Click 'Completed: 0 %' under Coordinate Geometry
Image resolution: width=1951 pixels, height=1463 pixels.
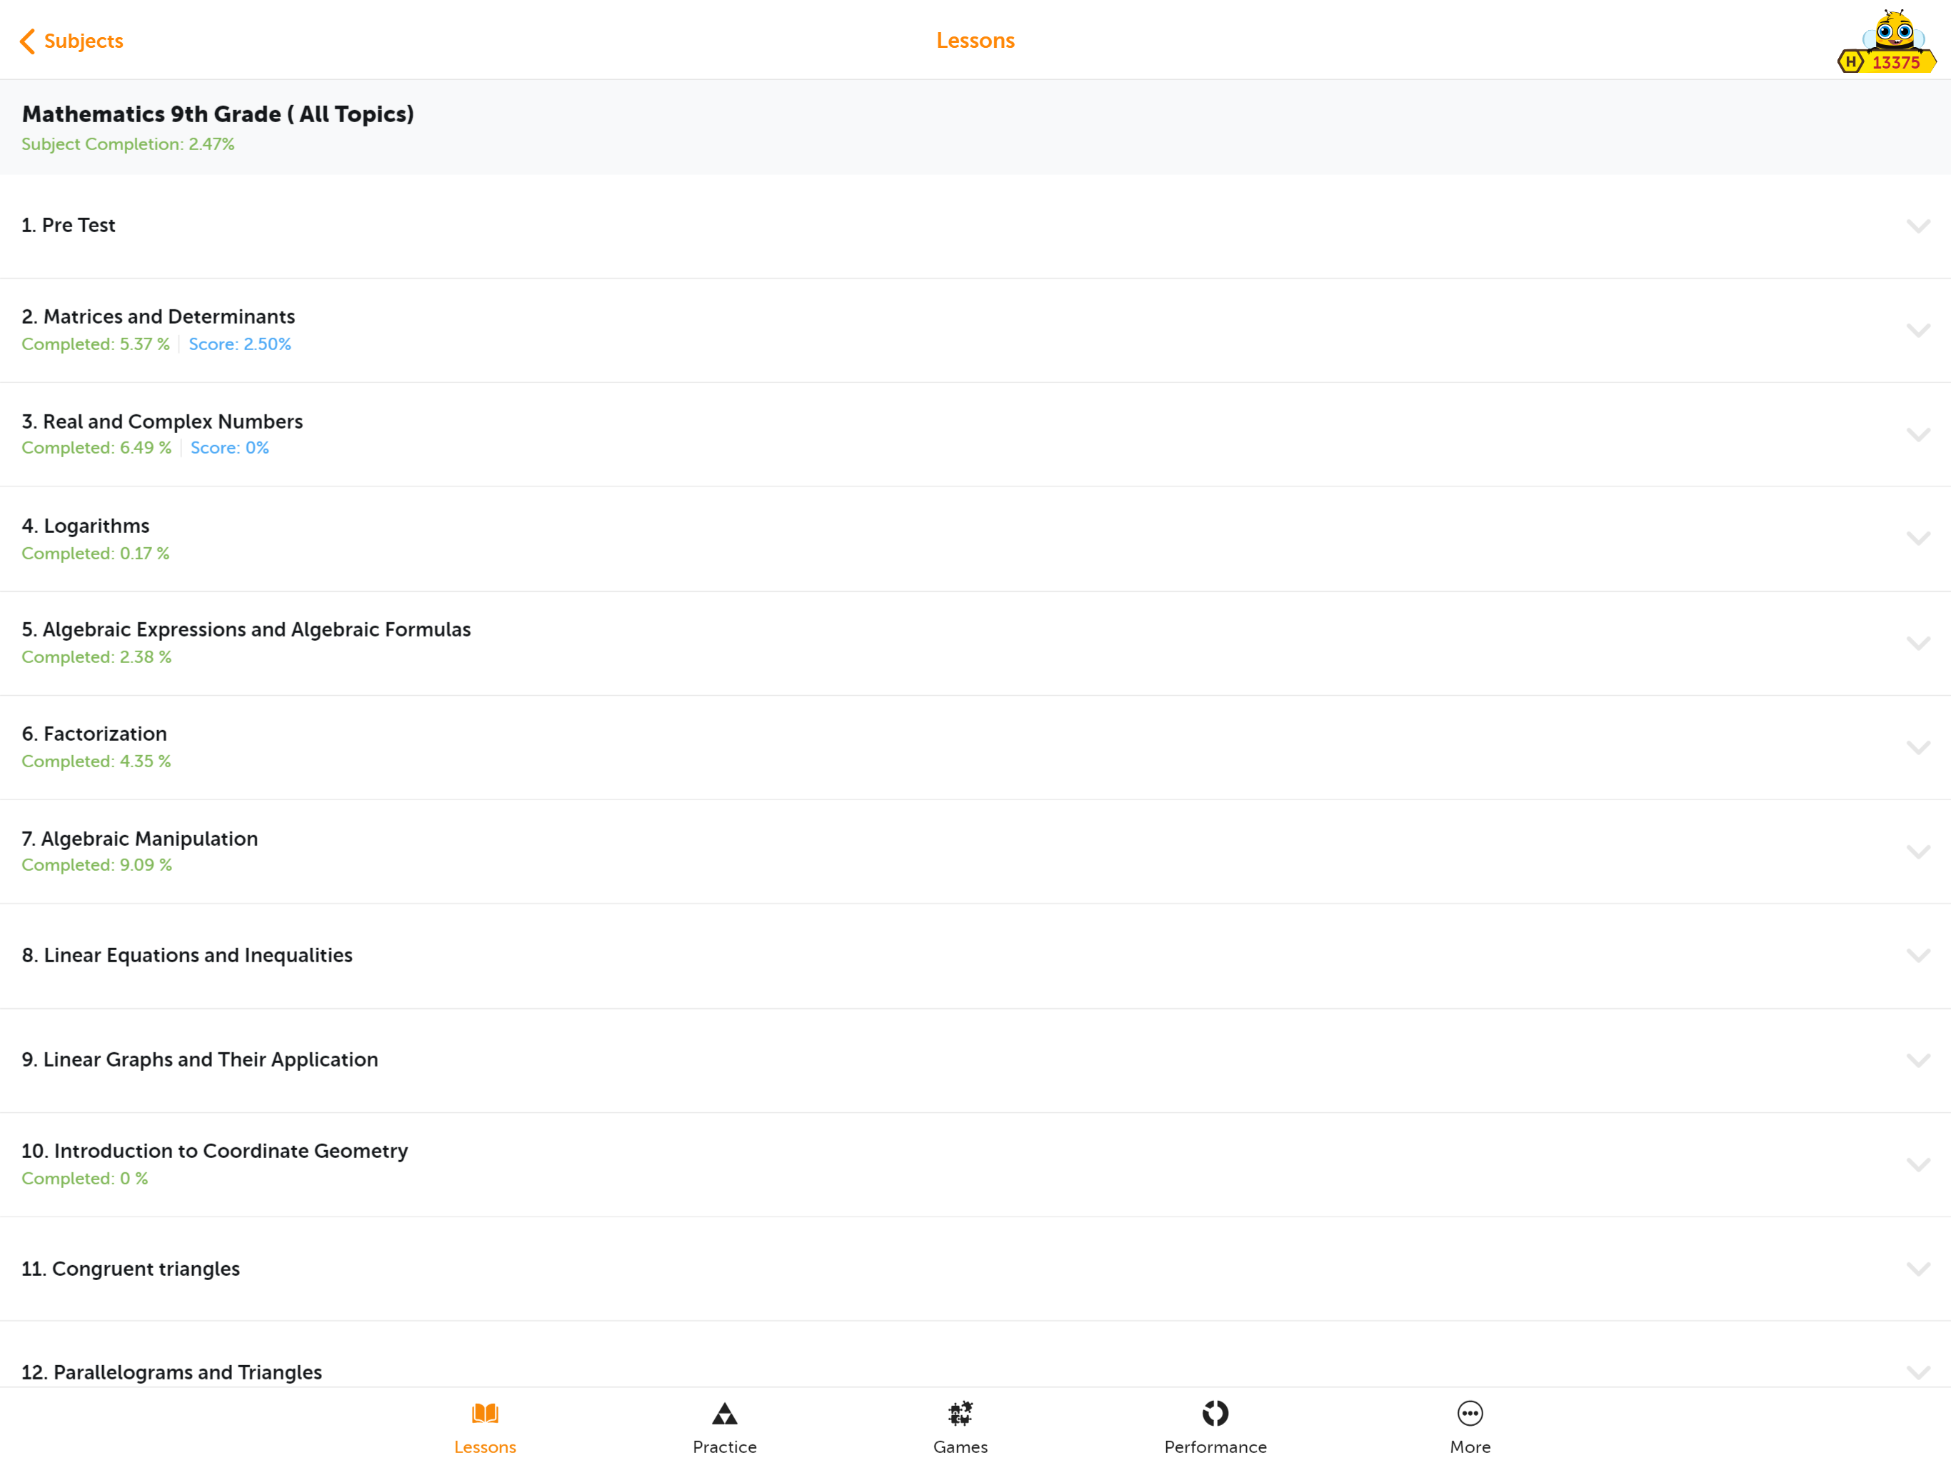click(x=85, y=1179)
